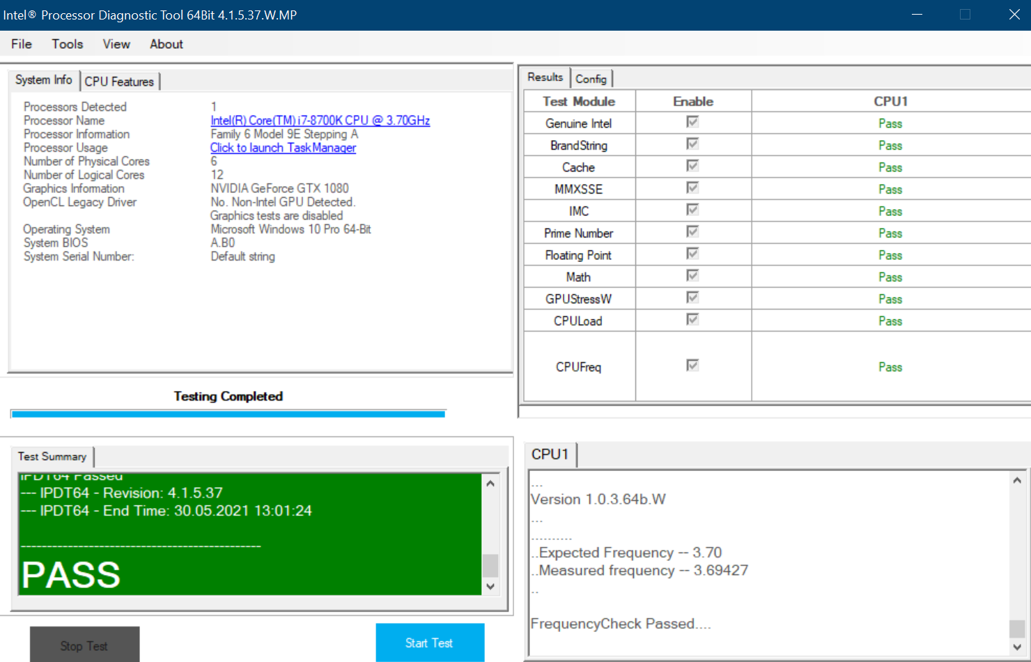Click the Test Summary scroll down arrow
This screenshot has width=1031, height=662.
pyautogui.click(x=490, y=586)
